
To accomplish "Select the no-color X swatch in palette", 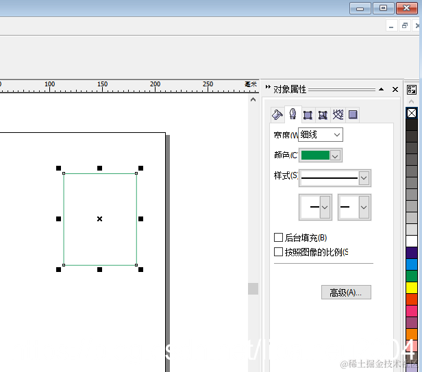I will coord(412,113).
